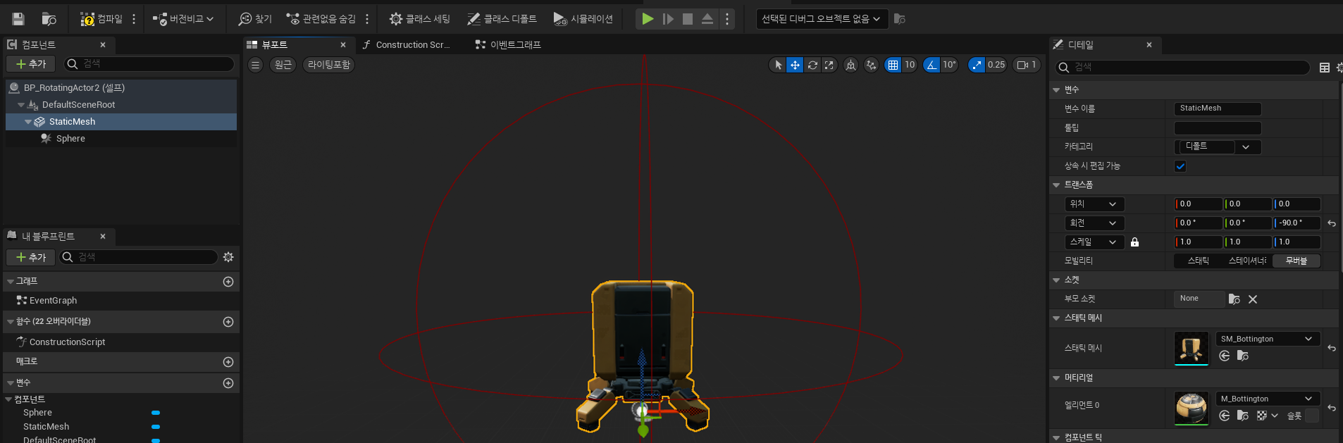Open the Lit view mode menu
Viewport: 1343px width, 443px height.
pyautogui.click(x=329, y=65)
